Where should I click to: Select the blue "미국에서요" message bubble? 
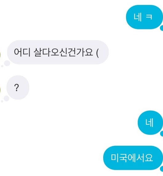tap(133, 158)
